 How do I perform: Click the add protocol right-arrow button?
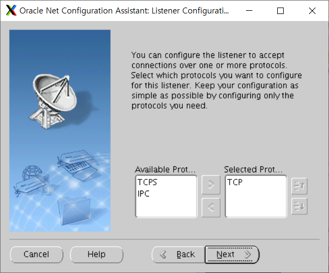[x=211, y=185]
